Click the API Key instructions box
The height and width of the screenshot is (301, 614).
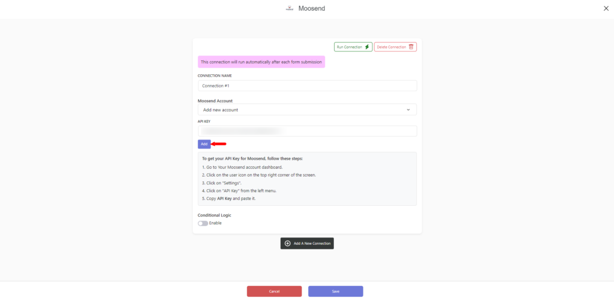(307, 179)
